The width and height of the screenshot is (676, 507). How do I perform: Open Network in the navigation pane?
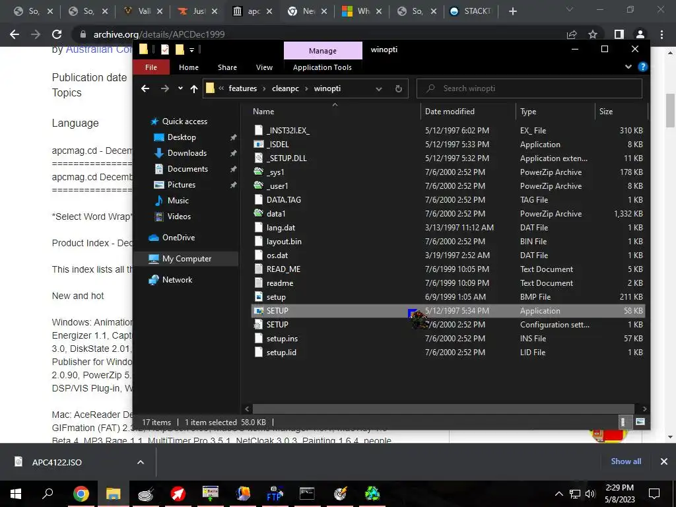(x=177, y=280)
